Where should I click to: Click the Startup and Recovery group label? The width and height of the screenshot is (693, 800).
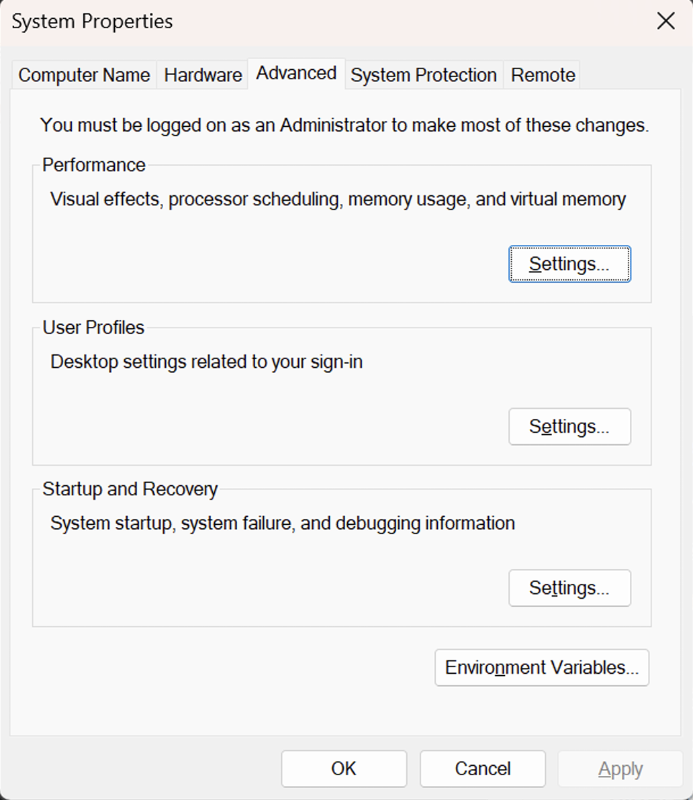tap(130, 489)
